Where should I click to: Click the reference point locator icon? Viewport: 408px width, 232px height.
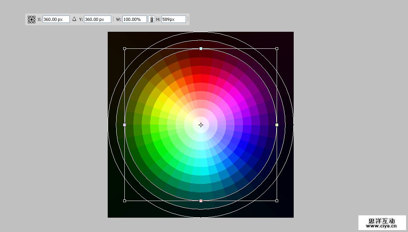[x=31, y=19]
